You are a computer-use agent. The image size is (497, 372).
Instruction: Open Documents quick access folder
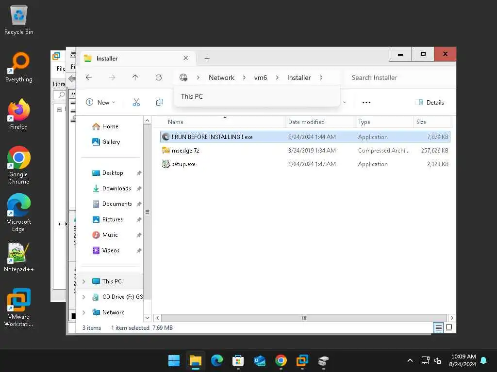(x=113, y=204)
